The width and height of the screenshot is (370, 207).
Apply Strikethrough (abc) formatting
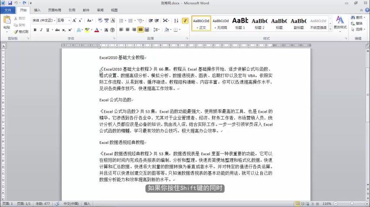[x=57, y=30]
